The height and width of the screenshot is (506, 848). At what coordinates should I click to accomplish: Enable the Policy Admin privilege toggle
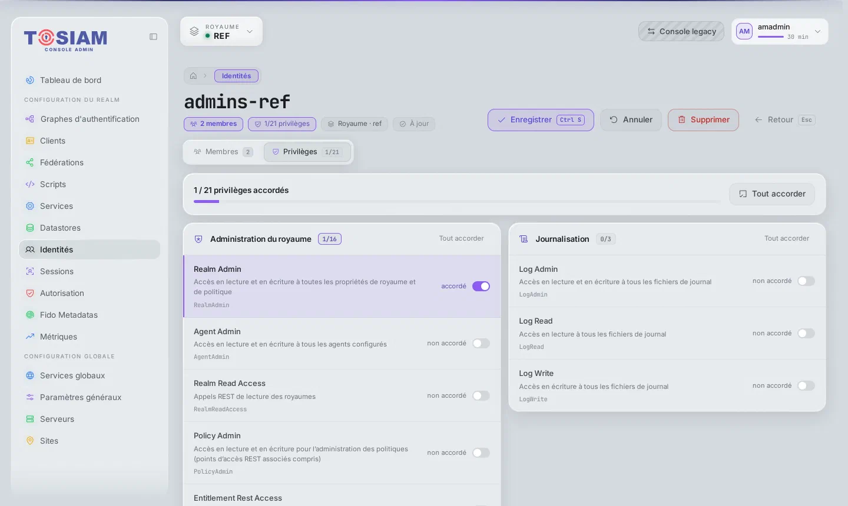point(481,453)
